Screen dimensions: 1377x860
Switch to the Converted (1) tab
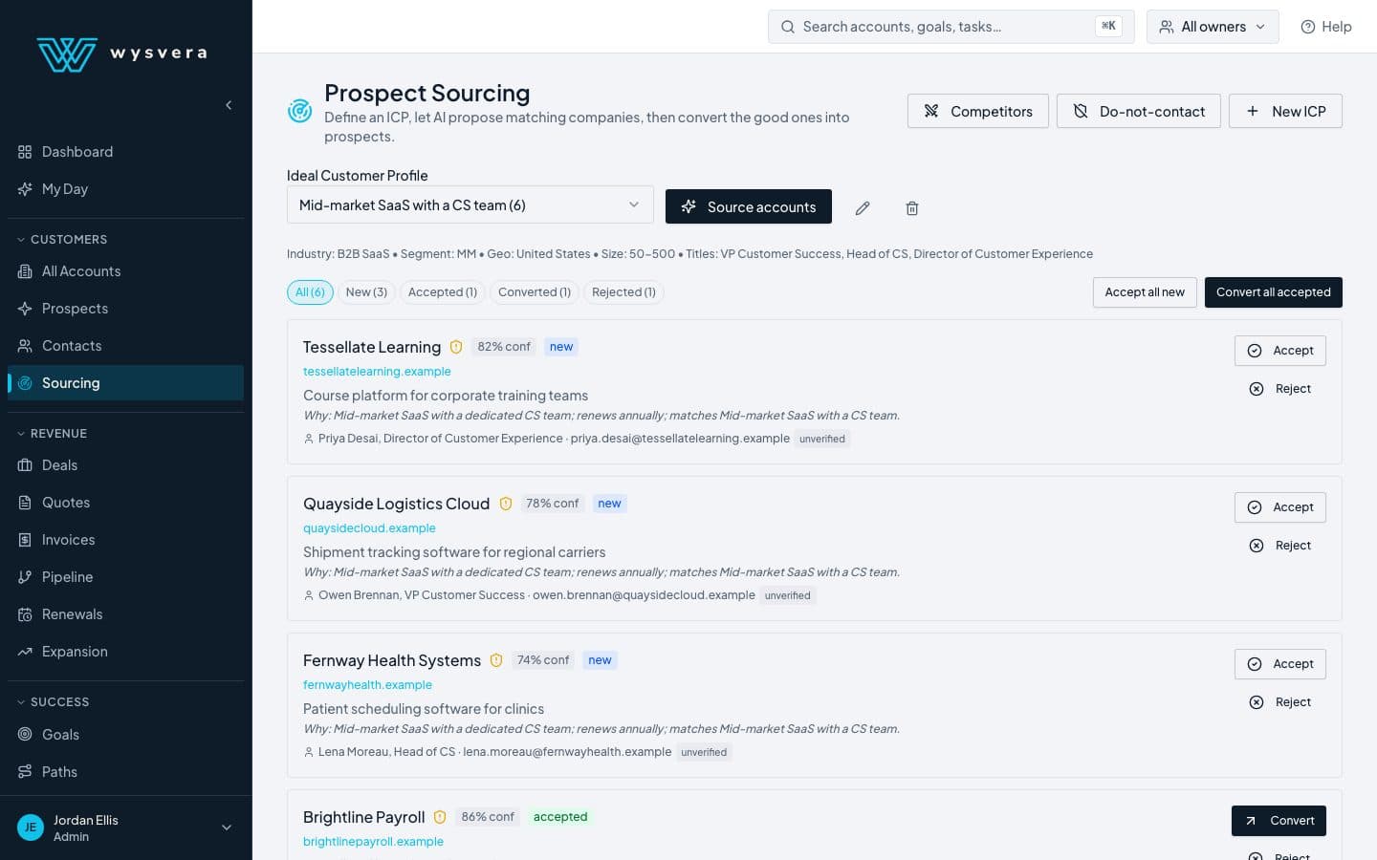(535, 292)
